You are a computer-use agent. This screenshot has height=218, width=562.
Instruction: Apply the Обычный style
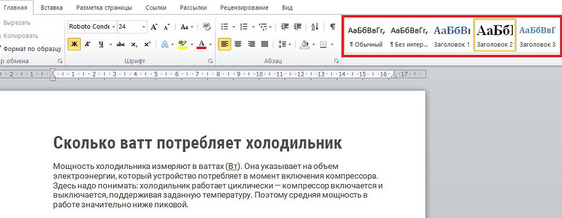point(366,35)
